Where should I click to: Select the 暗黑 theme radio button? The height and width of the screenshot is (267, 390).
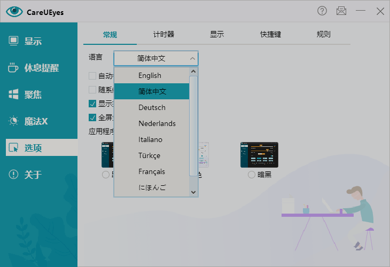(x=252, y=175)
